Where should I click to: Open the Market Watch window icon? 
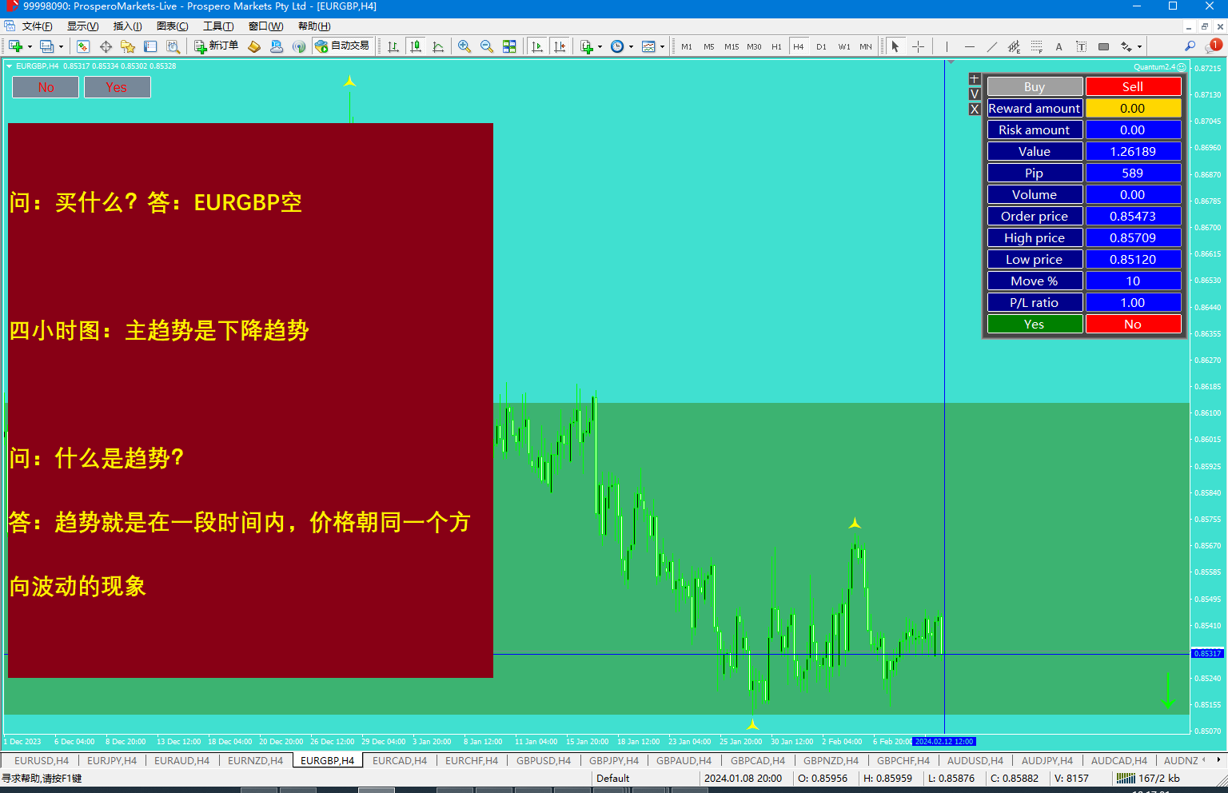(82, 46)
